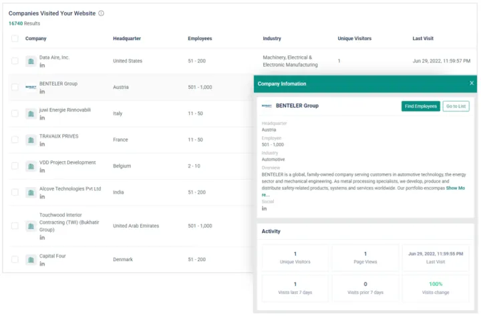Click the 16740 Results count
Image resolution: width=481 pixels, height=316 pixels.
tap(24, 23)
